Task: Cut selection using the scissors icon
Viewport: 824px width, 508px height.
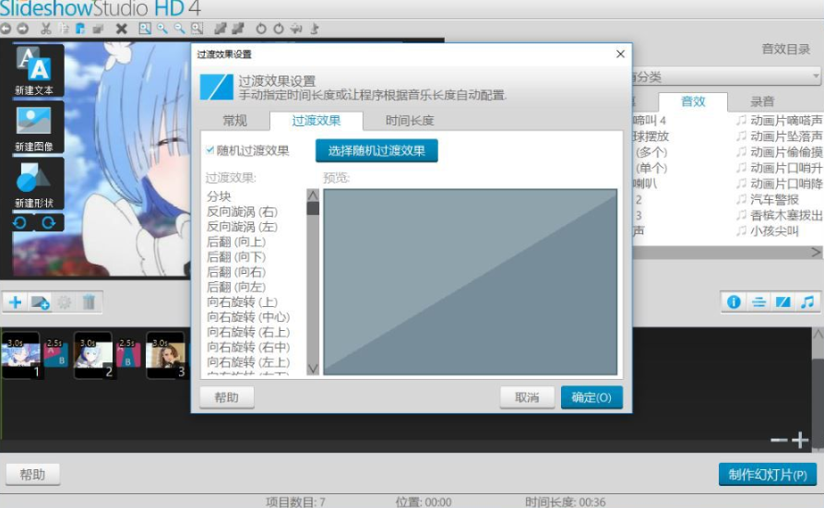Action: (46, 29)
